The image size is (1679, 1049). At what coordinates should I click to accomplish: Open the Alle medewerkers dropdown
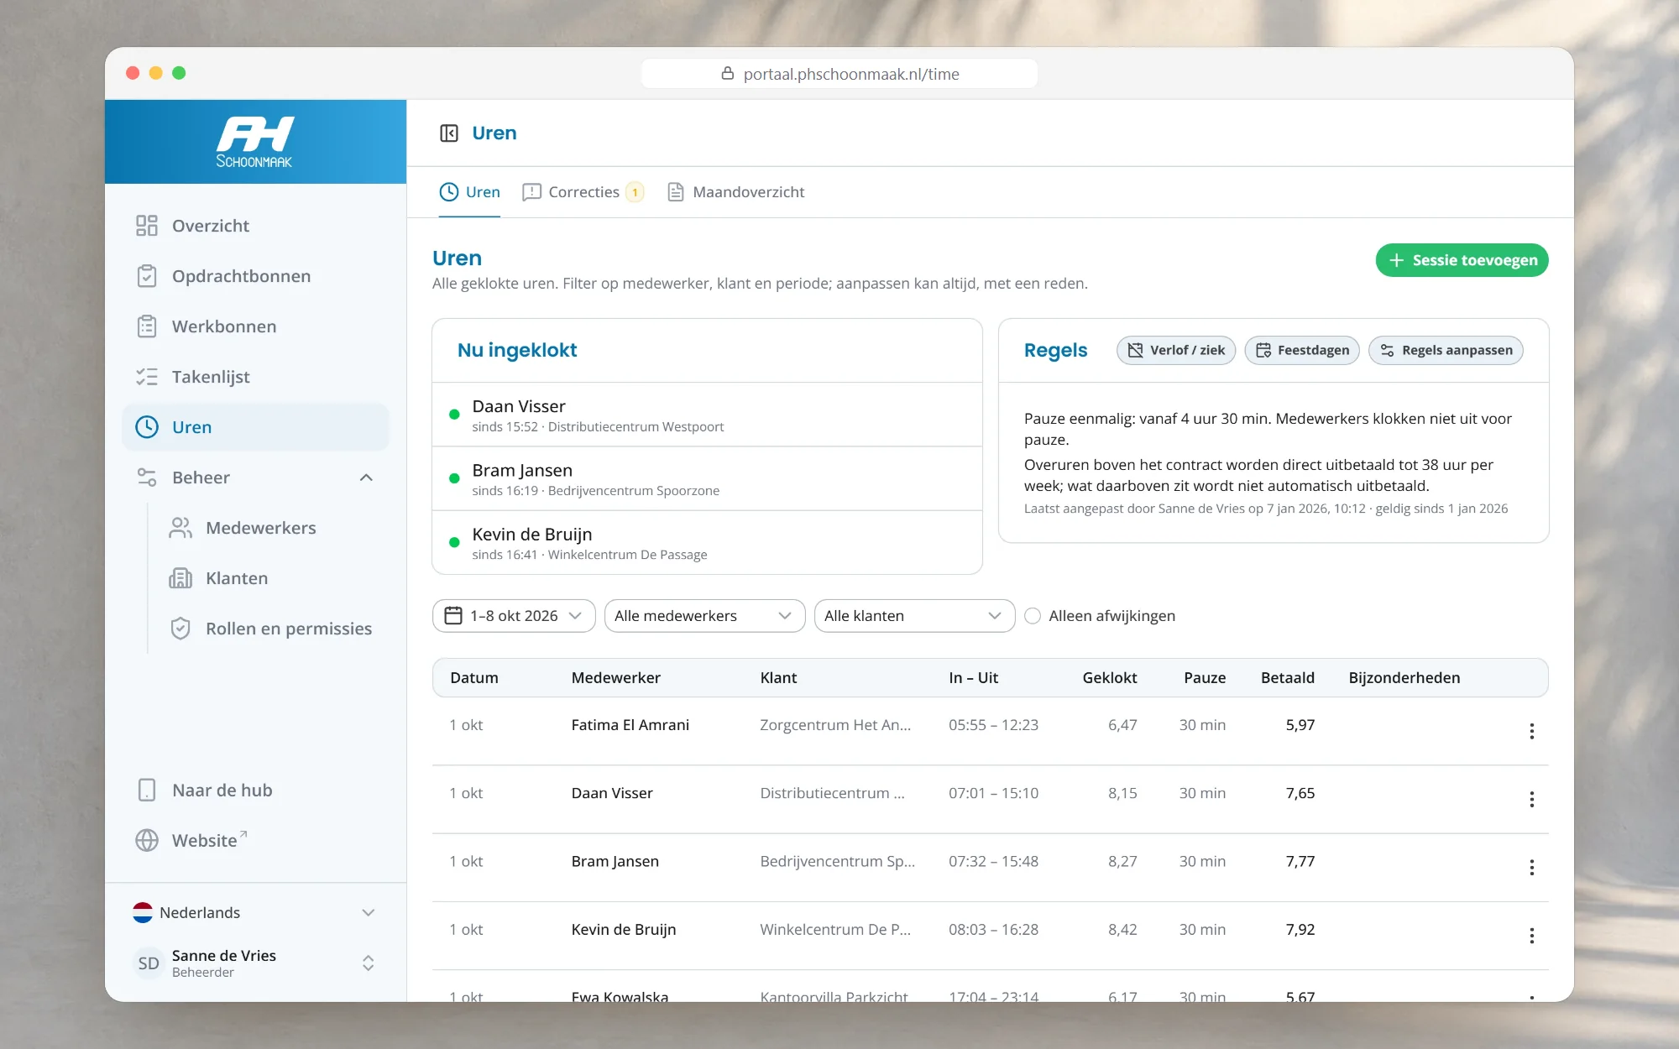[x=704, y=616]
